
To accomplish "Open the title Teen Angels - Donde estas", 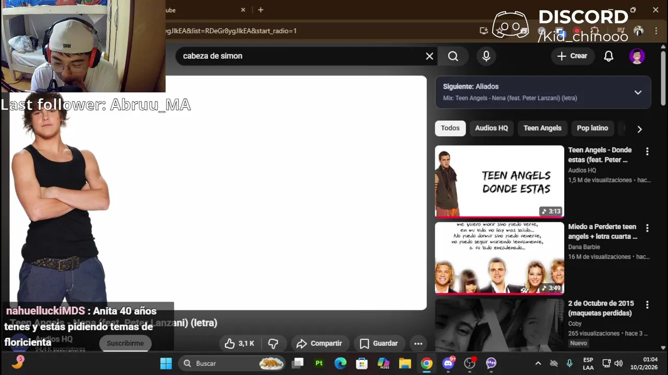I will coord(600,155).
